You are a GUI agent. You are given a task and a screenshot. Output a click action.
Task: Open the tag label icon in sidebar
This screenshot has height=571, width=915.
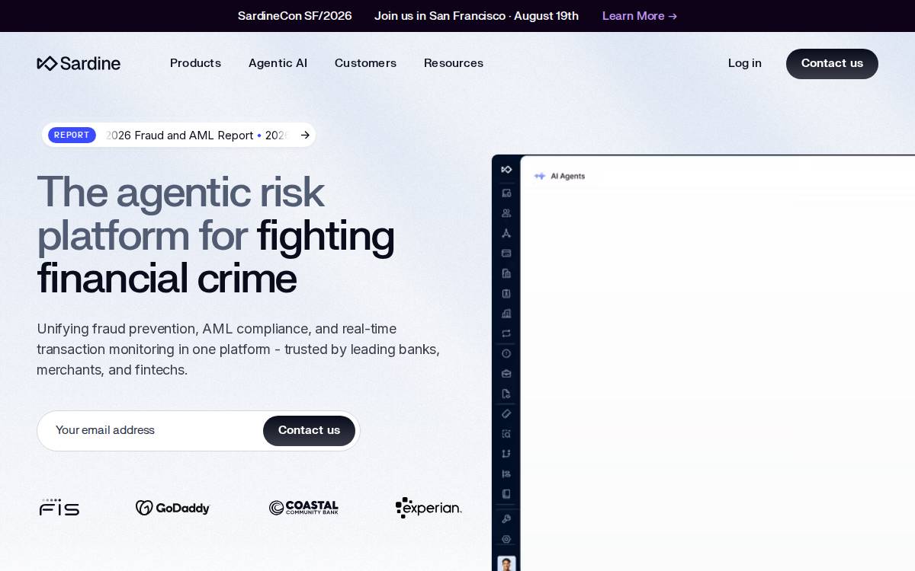point(506,413)
